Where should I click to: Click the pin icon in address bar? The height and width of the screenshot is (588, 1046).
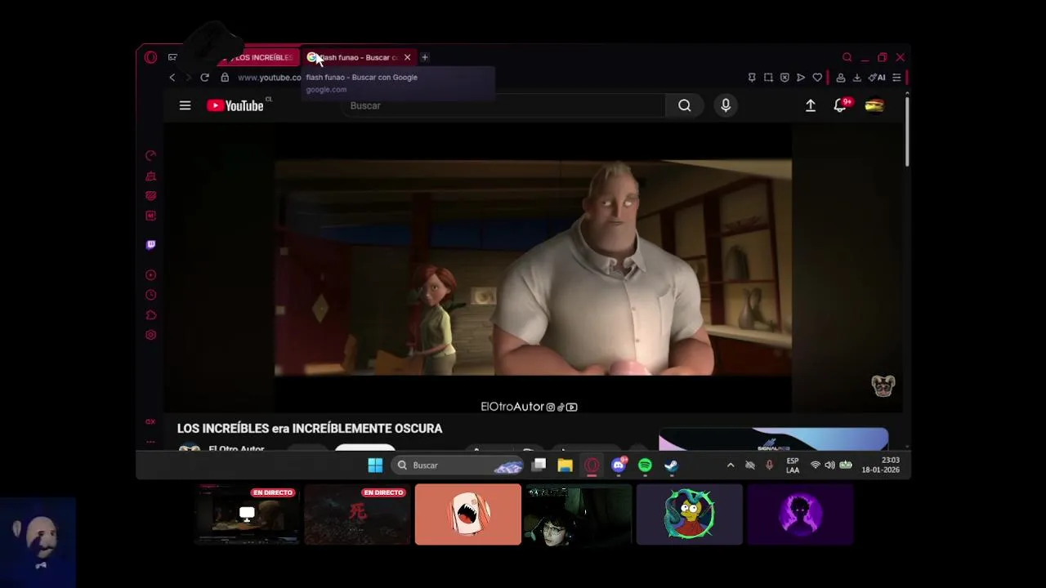coord(752,78)
